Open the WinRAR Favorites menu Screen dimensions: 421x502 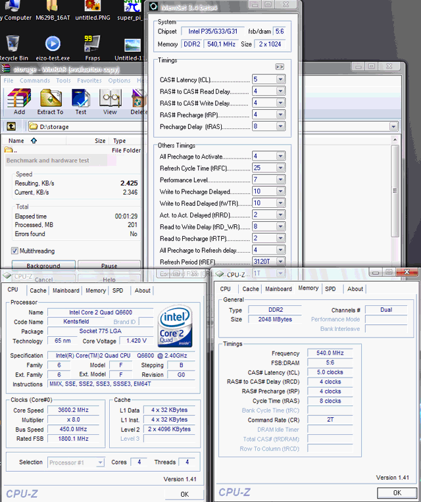pos(89,81)
